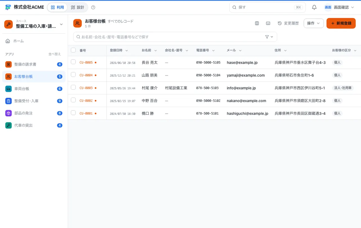Click the column layout icon

tap(257, 23)
